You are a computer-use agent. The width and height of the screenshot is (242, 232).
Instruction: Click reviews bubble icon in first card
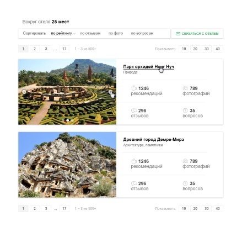point(134,110)
